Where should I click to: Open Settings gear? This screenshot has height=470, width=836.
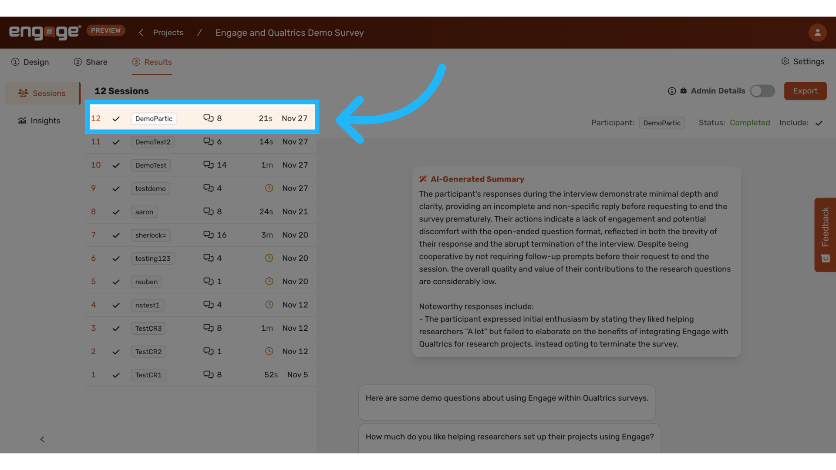click(802, 61)
